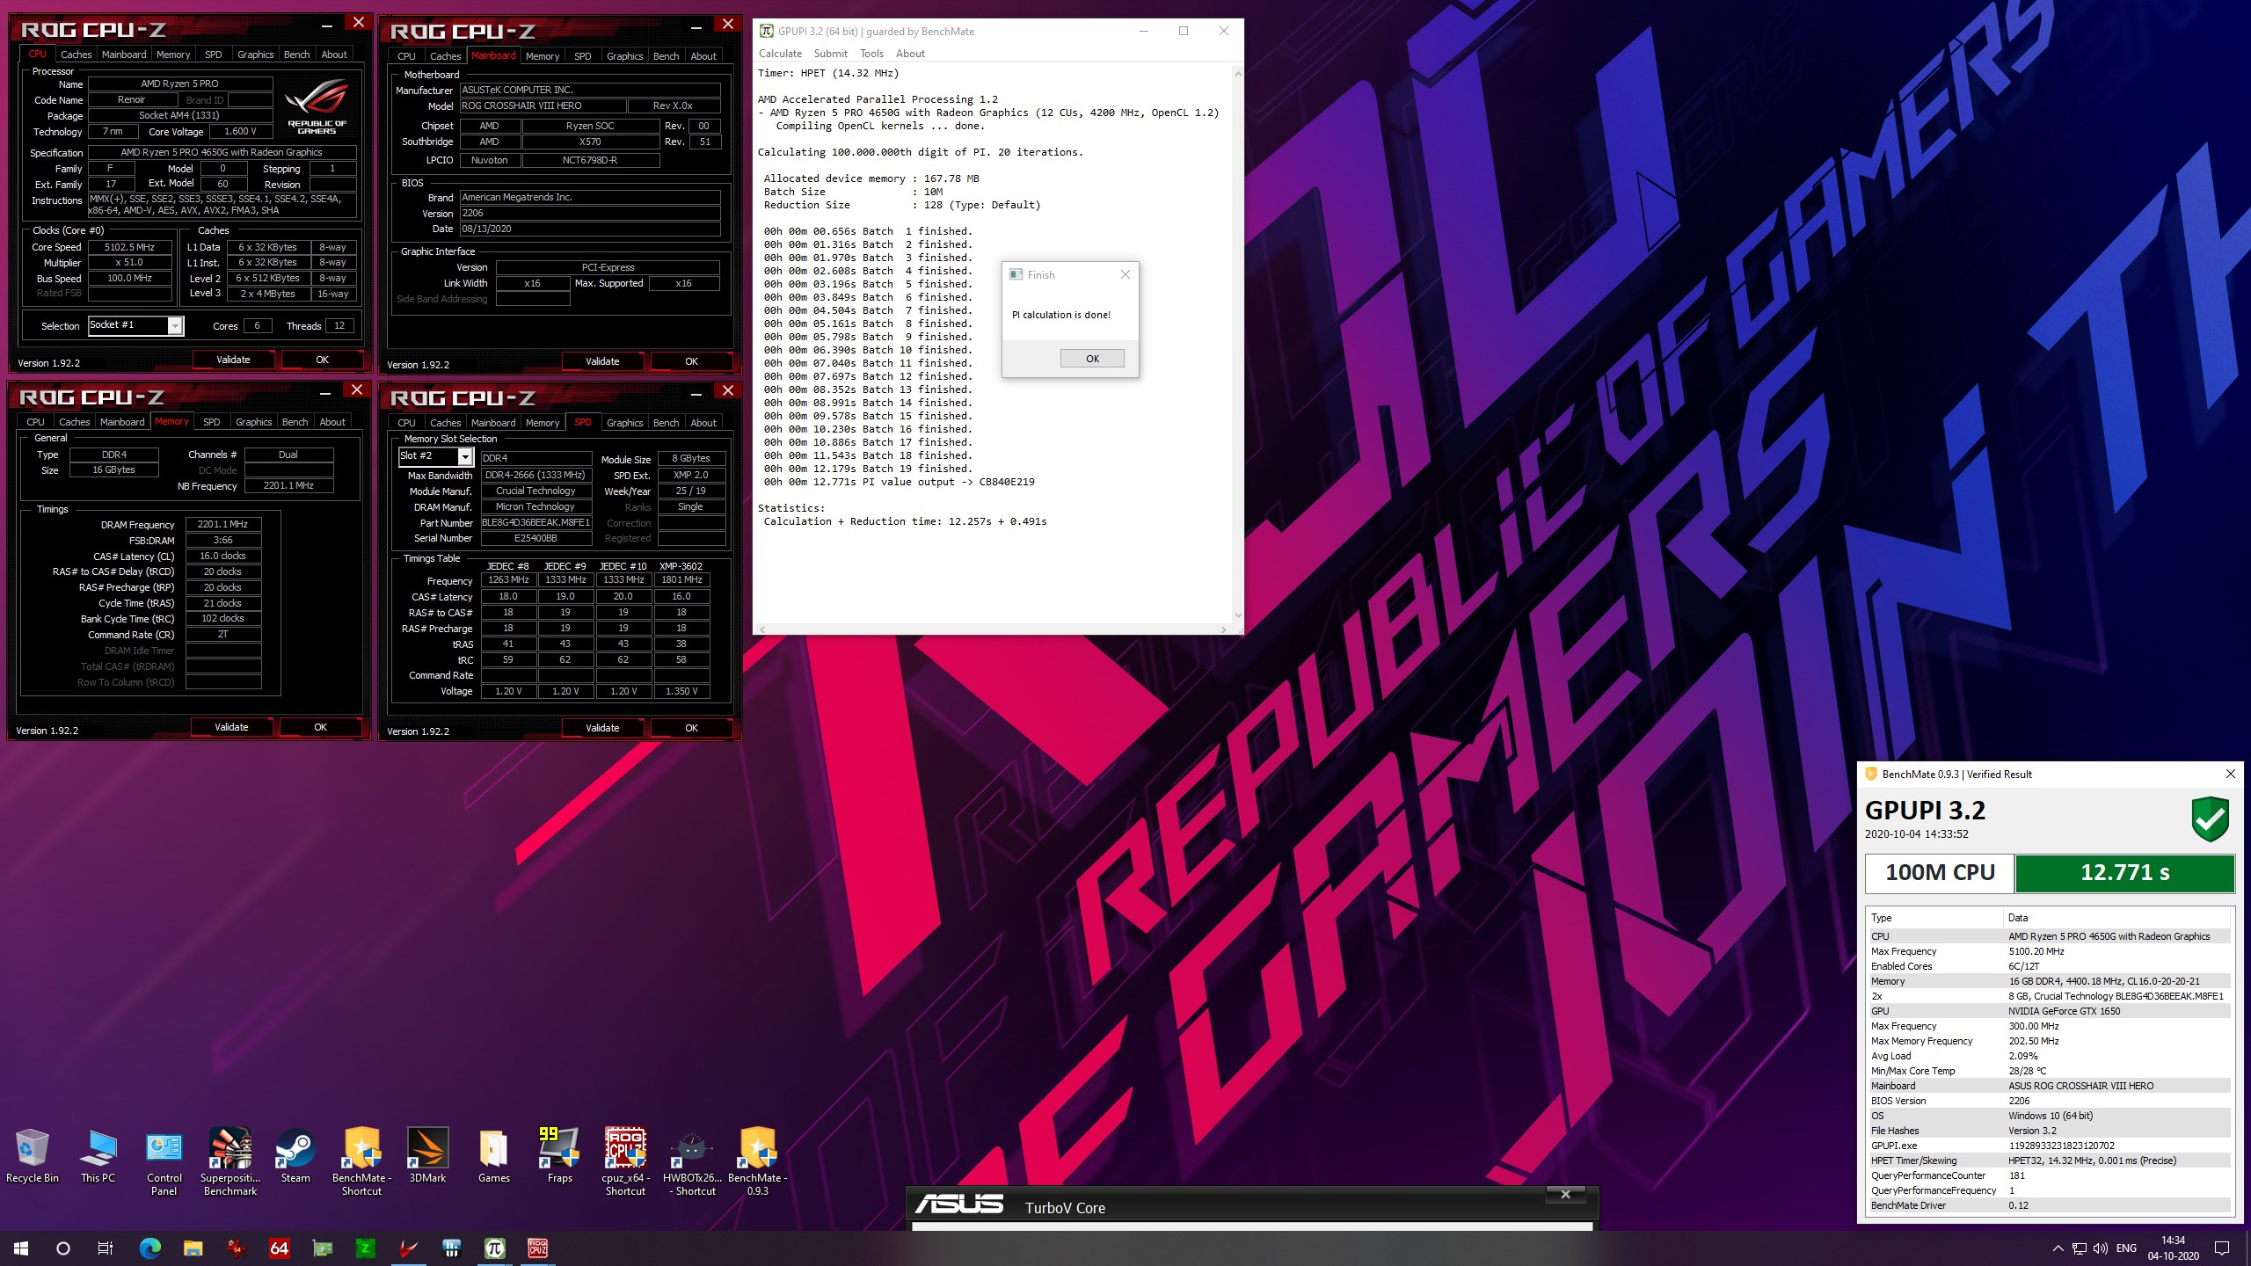2251x1266 pixels.
Task: Open Task View from the taskbar
Action: click(106, 1248)
